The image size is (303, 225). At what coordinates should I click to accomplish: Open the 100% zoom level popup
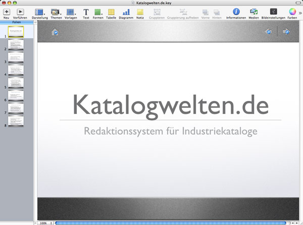45,223
